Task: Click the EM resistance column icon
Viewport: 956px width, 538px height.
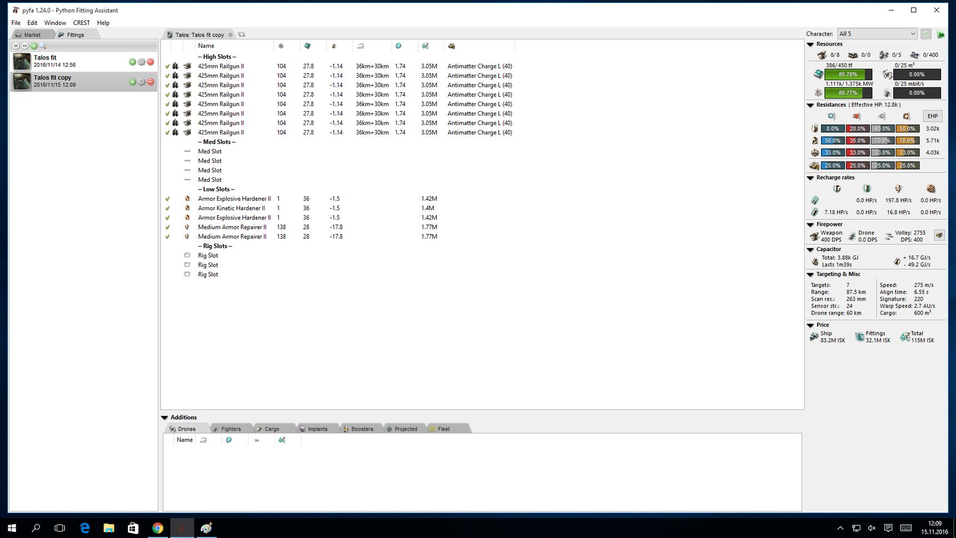Action: [831, 116]
